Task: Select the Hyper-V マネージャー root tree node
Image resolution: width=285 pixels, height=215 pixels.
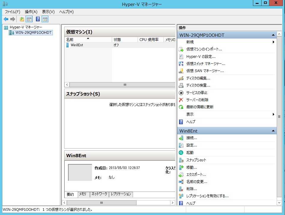Action: [x=26, y=27]
